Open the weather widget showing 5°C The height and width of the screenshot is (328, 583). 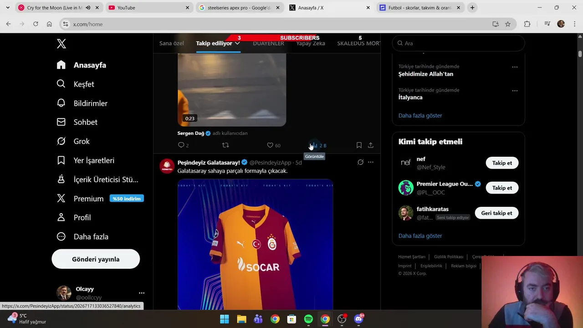[x=27, y=318]
